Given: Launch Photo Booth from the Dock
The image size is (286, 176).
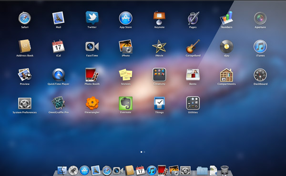Looking at the screenshot, I should pos(163,170).
